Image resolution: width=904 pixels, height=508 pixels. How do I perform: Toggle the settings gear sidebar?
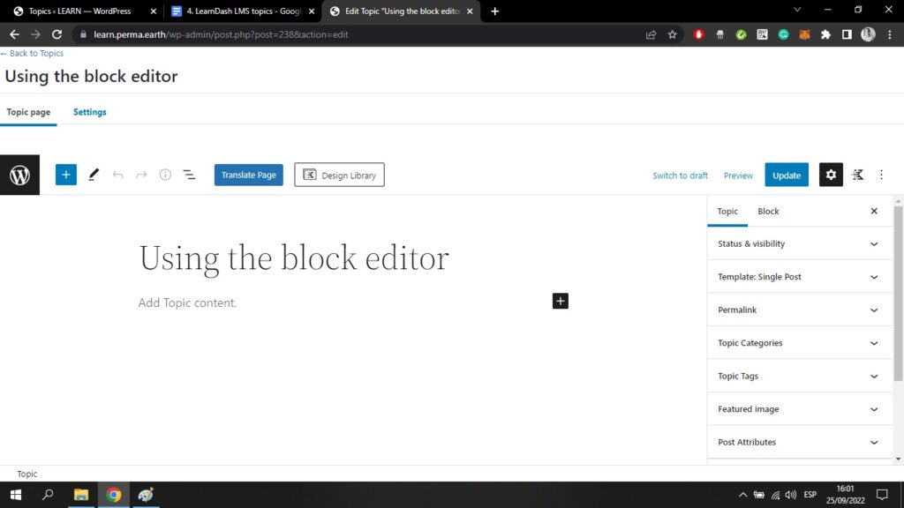[x=831, y=175]
